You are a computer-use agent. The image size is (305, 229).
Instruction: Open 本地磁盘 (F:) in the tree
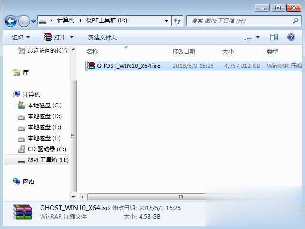(44, 138)
